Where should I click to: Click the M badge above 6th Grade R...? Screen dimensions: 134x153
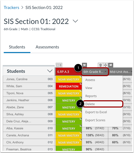pos(84,65)
